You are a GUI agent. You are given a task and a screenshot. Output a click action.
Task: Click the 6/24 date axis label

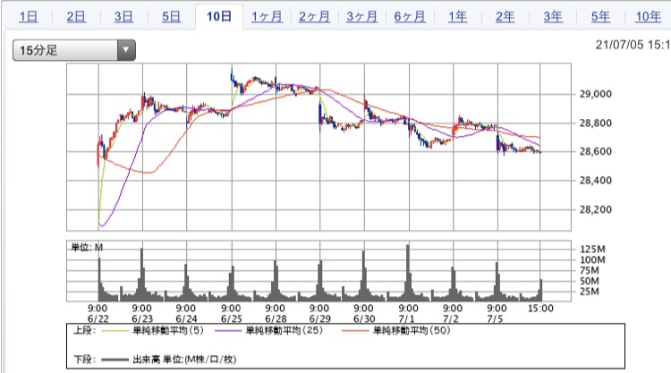(186, 319)
